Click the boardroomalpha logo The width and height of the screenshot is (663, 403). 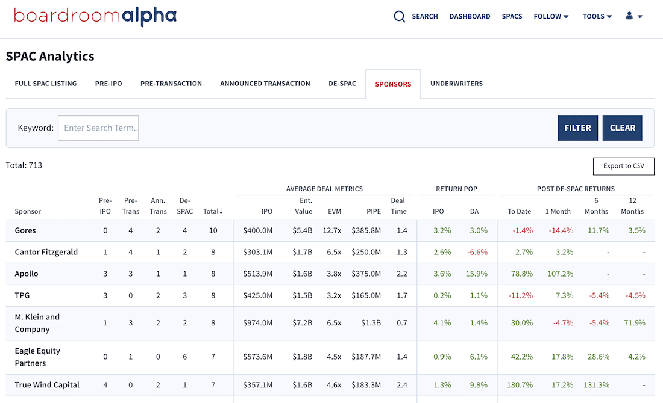tap(95, 16)
